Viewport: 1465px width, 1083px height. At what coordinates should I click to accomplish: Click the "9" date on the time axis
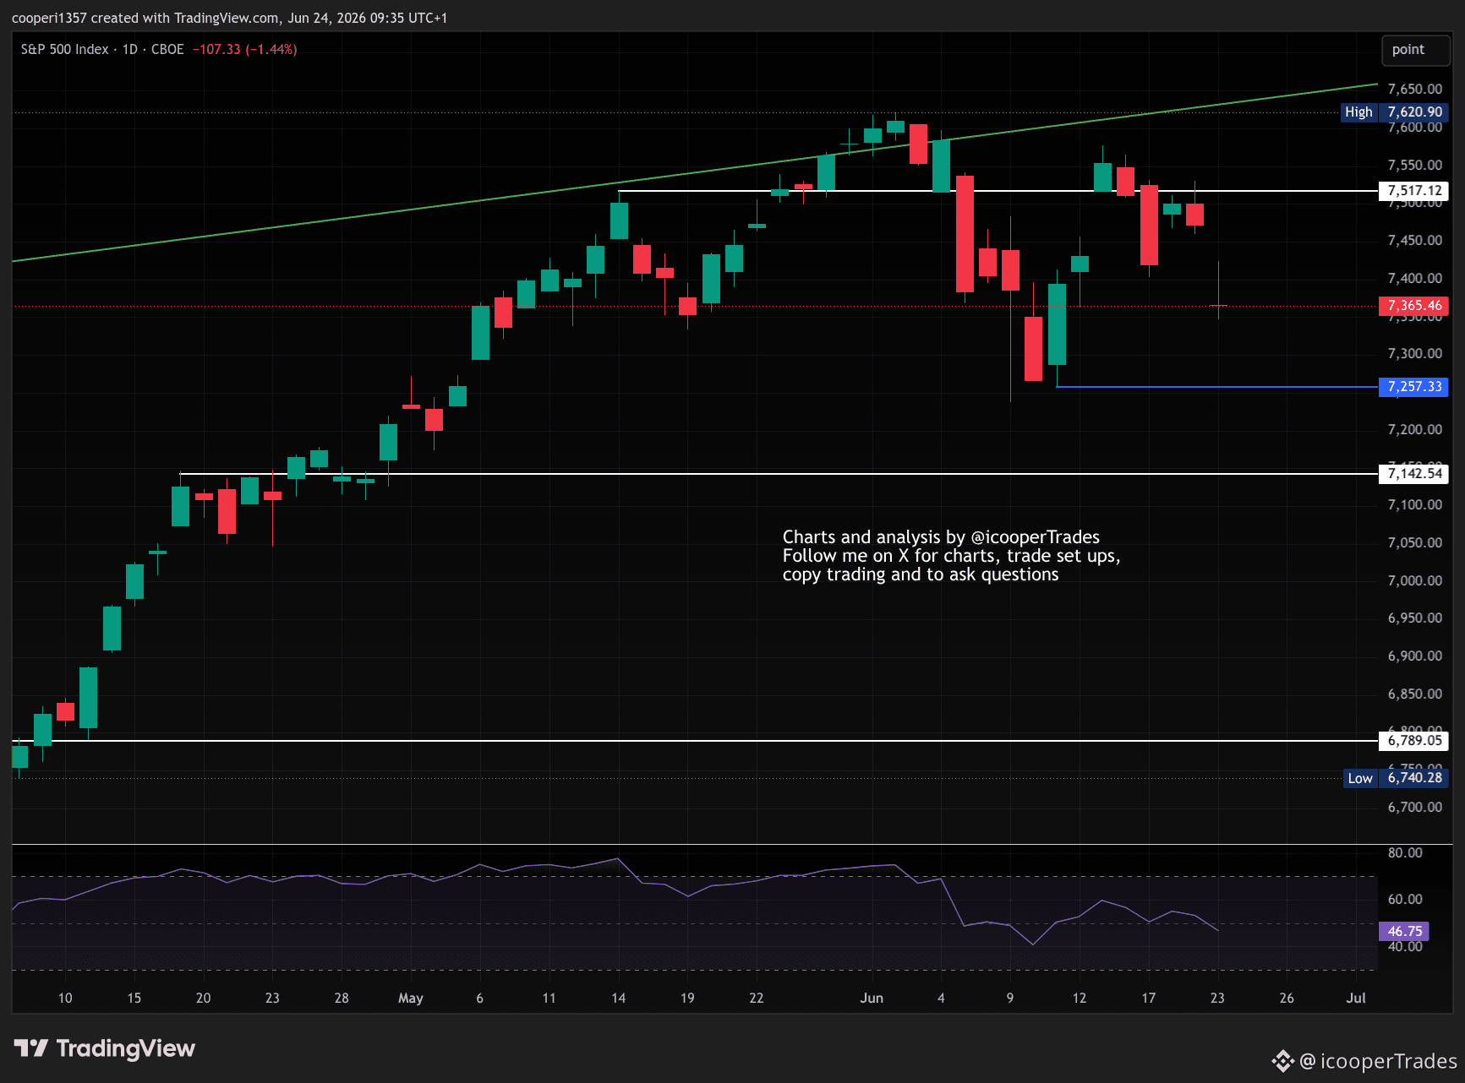coord(1010,998)
